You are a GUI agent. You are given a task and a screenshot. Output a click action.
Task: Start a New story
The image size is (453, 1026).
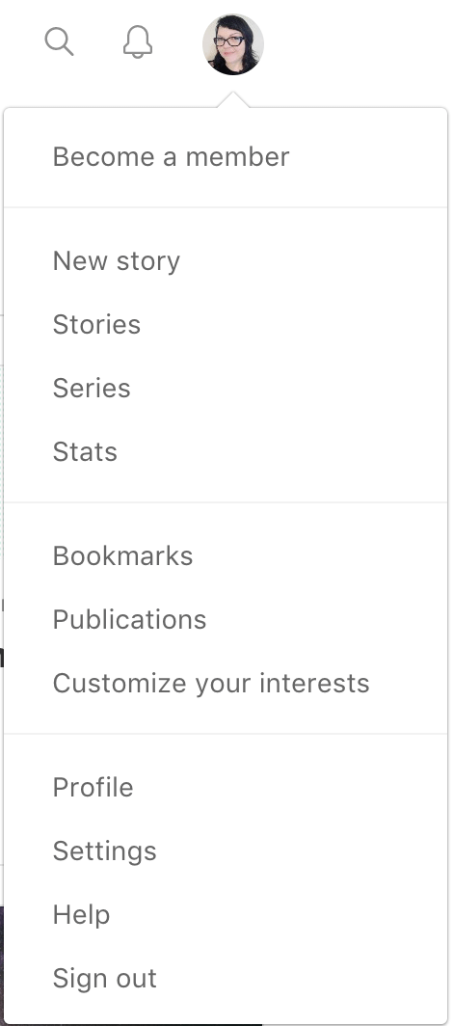117,261
